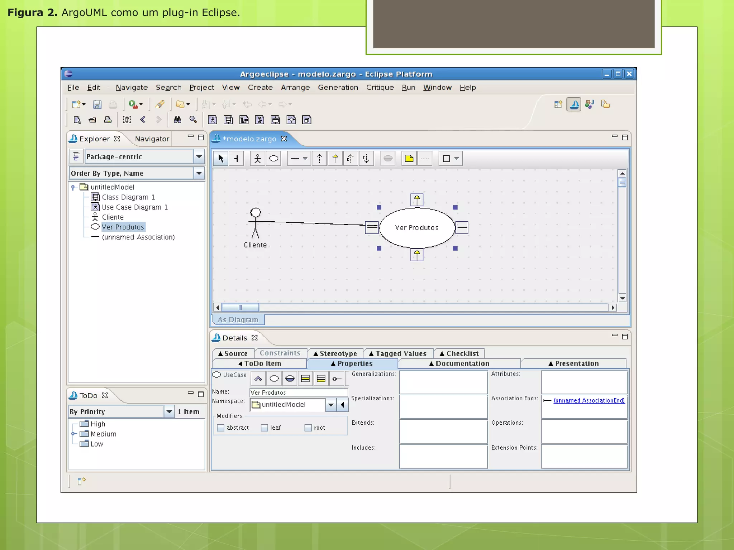Create new Use Case diagram from toolbar

coord(213,120)
